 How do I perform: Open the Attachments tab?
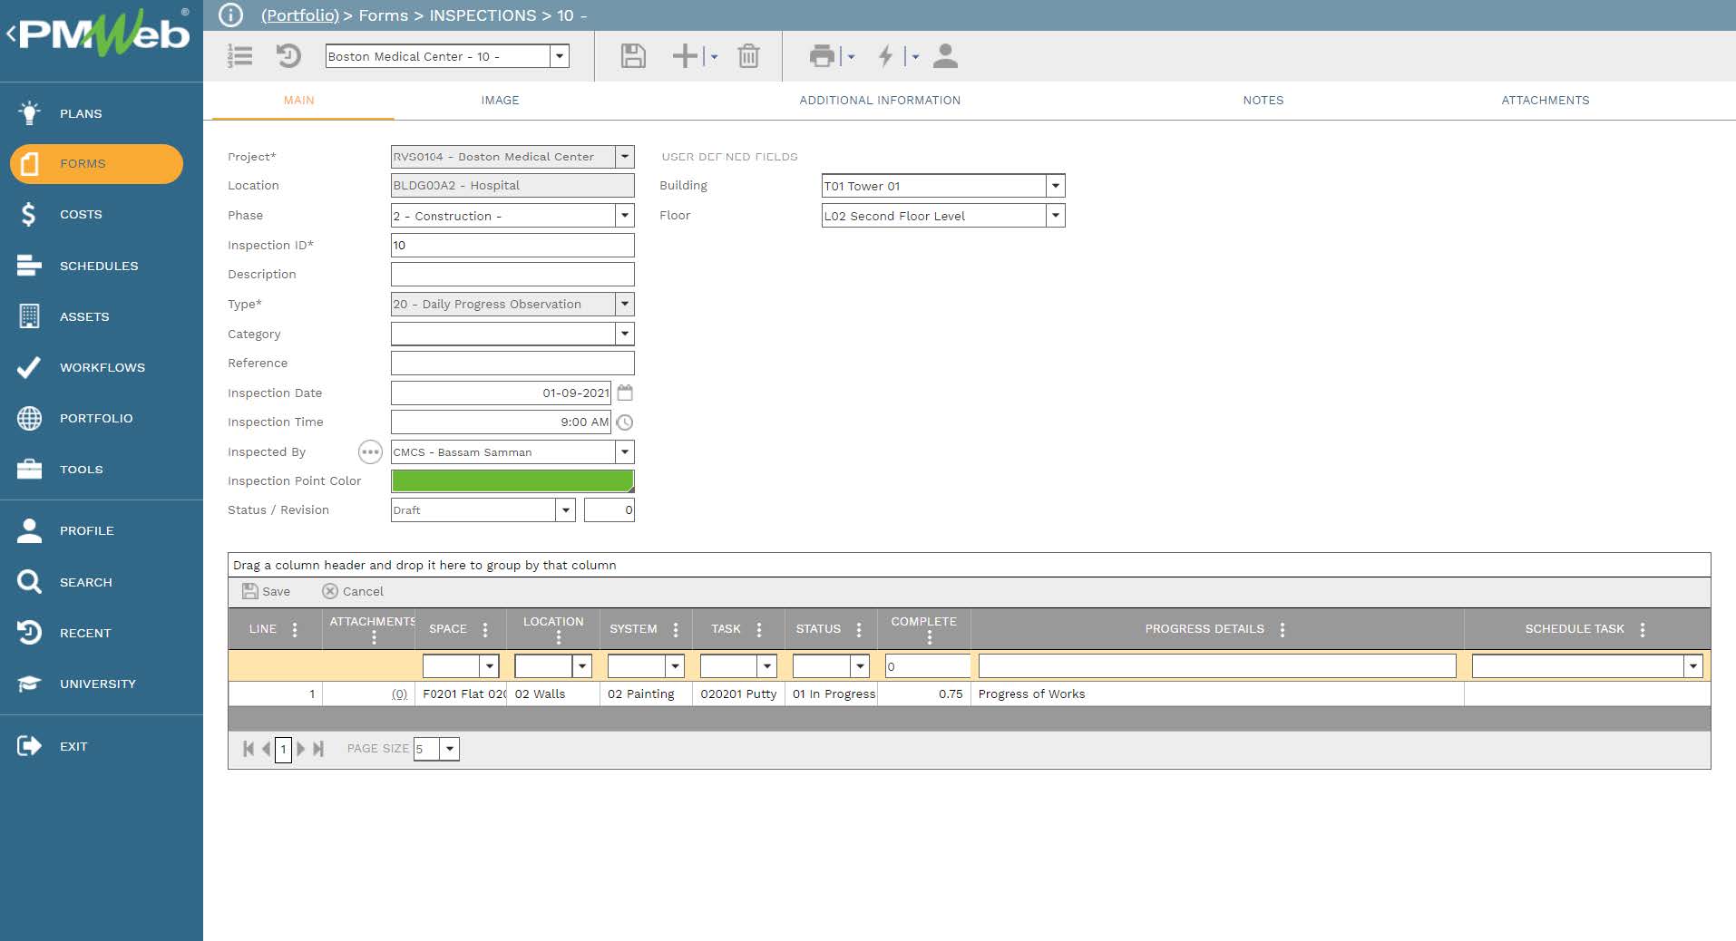1545,101
